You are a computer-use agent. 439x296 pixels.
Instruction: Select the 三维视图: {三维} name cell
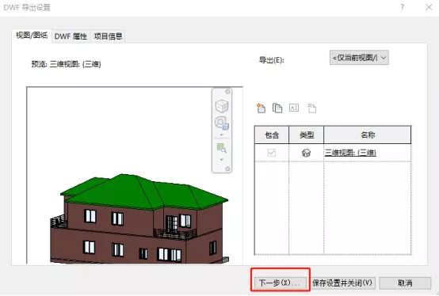368,153
